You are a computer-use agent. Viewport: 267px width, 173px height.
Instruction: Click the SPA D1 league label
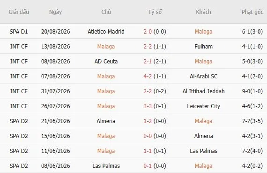19,32
